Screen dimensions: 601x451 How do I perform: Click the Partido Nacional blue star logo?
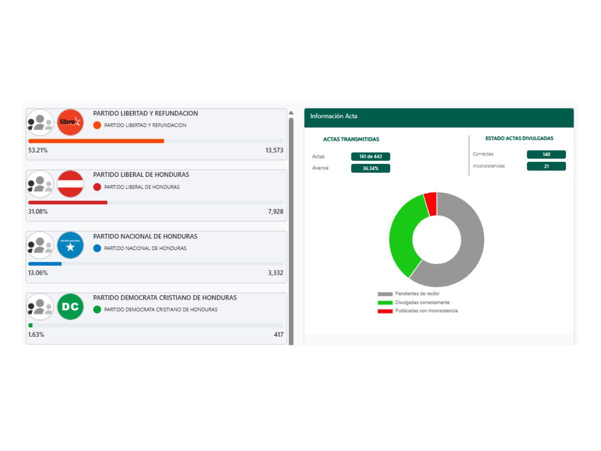(x=70, y=246)
